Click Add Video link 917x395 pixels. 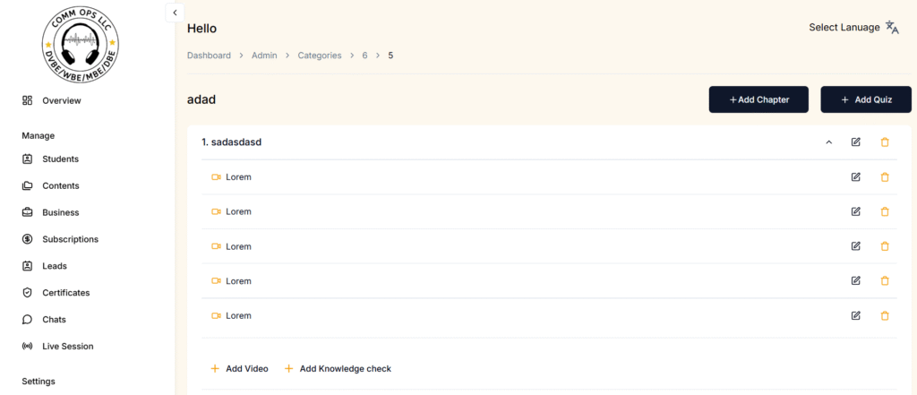[239, 368]
